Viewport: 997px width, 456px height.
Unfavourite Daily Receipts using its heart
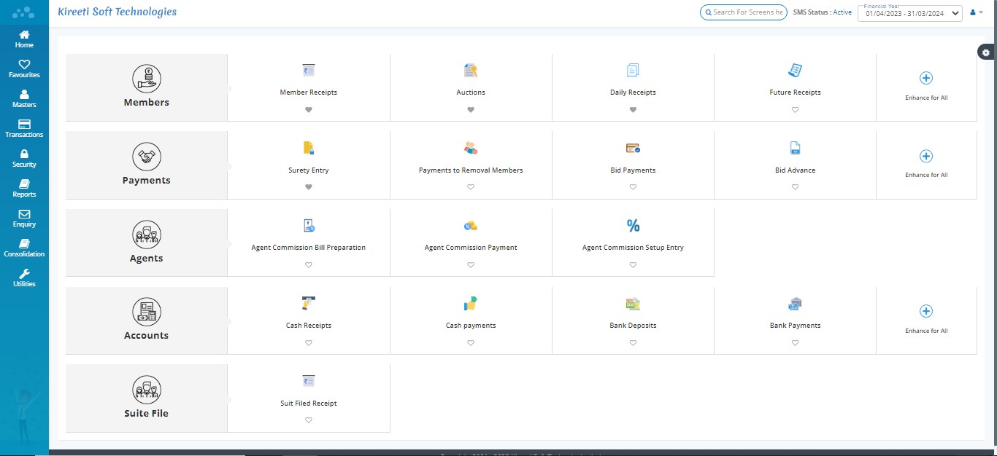coord(633,110)
